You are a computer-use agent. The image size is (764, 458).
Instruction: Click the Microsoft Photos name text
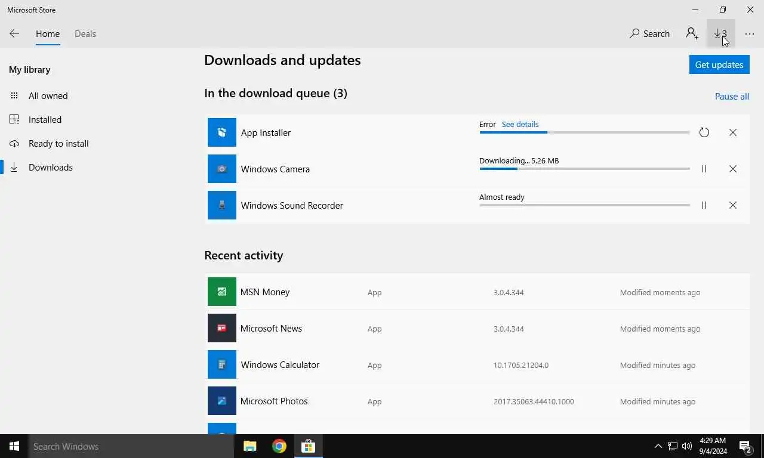pos(274,401)
